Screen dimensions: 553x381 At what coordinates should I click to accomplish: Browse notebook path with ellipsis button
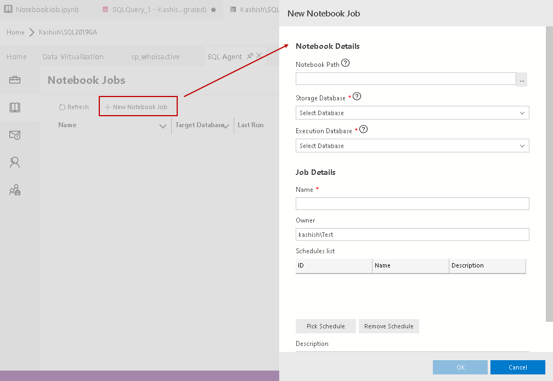(522, 79)
